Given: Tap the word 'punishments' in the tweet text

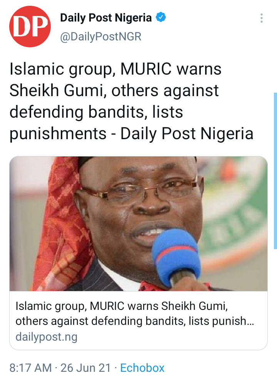Looking at the screenshot, I should (x=58, y=133).
